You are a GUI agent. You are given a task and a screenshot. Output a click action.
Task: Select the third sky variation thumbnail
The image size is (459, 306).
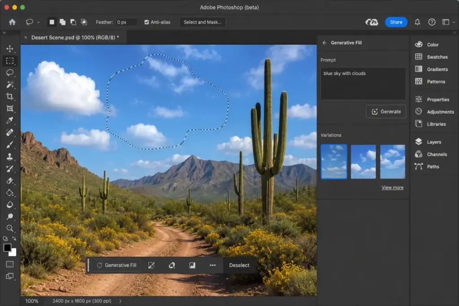click(x=393, y=161)
